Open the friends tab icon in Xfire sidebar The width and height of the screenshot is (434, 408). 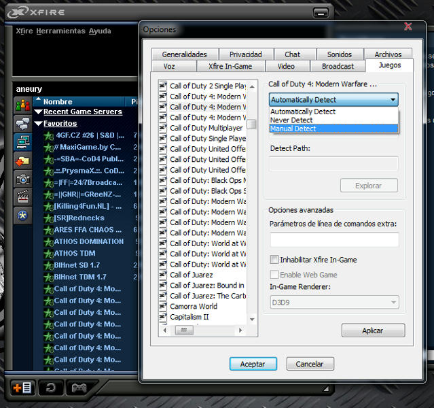pyautogui.click(x=23, y=105)
